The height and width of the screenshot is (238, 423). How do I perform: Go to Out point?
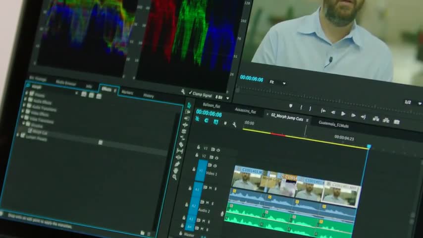click(x=364, y=117)
